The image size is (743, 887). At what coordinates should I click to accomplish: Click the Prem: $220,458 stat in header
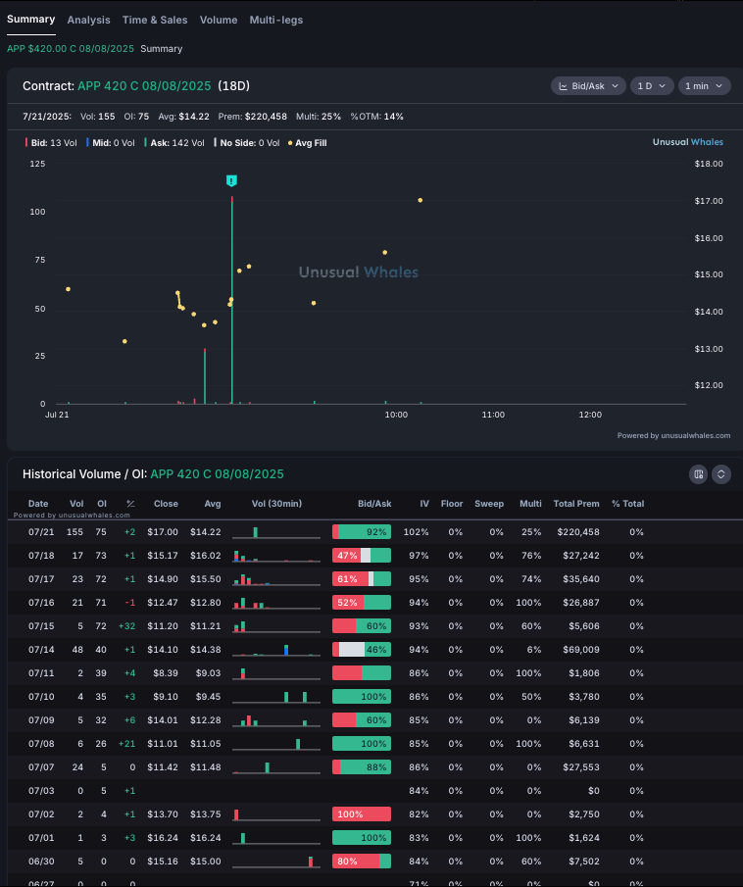coord(252,117)
